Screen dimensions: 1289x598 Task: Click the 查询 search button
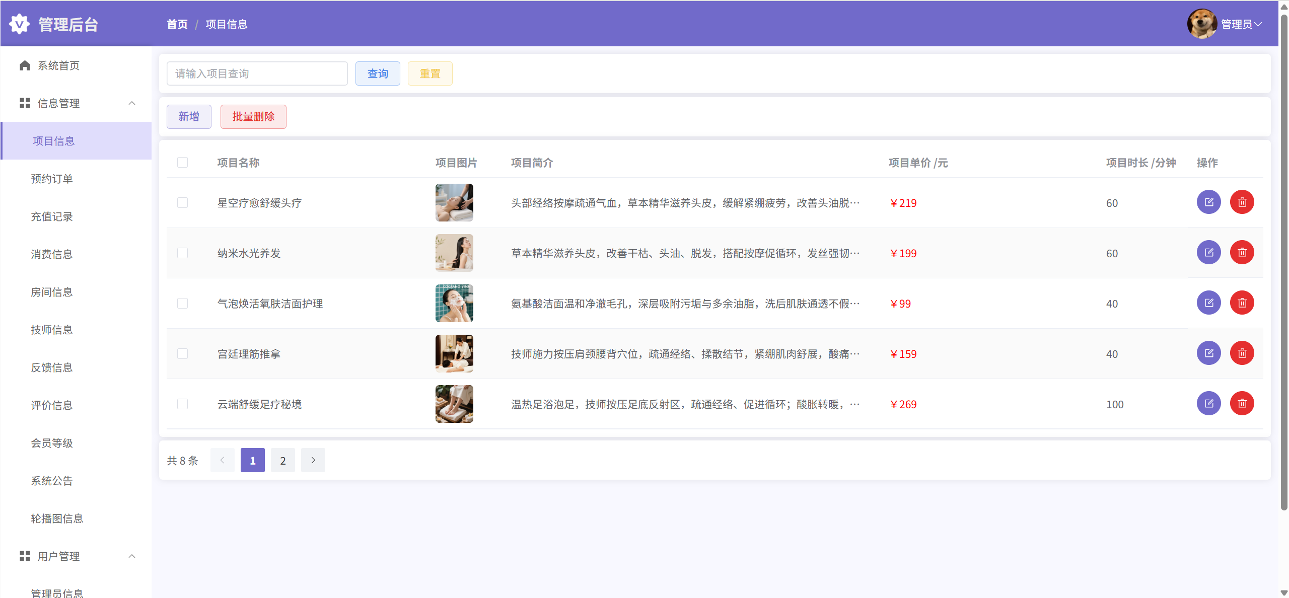(x=378, y=73)
